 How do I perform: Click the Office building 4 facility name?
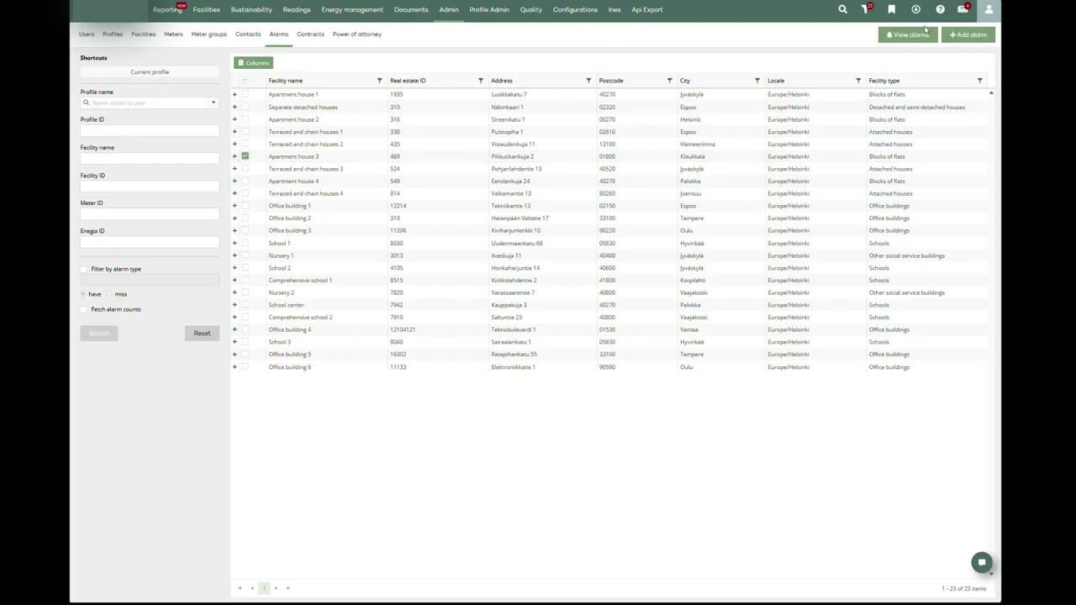tap(289, 329)
